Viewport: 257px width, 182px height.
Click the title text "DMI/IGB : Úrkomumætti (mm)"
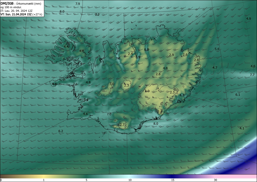[x=21, y=4]
